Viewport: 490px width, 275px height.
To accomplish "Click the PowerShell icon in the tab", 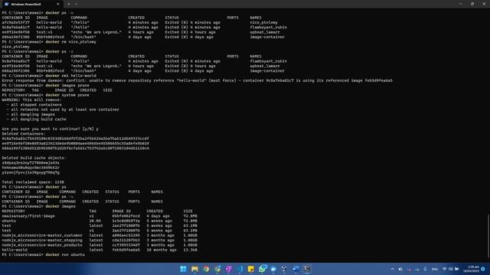I will (6, 4).
